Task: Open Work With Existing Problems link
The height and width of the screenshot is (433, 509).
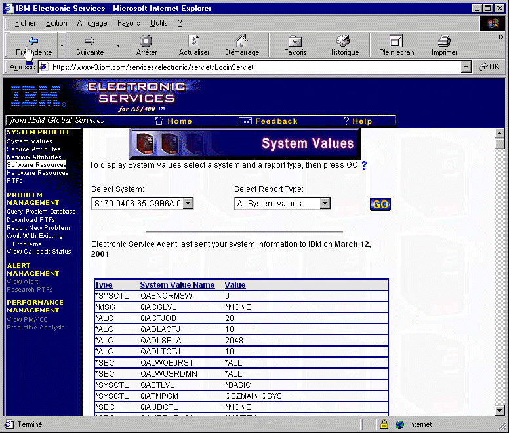Action: tap(35, 240)
